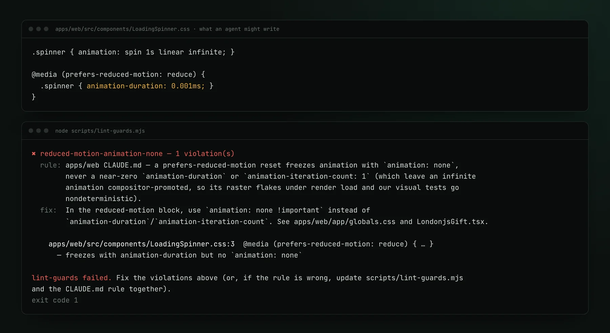The width and height of the screenshot is (610, 333).
Task: Click first window dot in LoadingSpinner.css panel
Action: (x=31, y=29)
